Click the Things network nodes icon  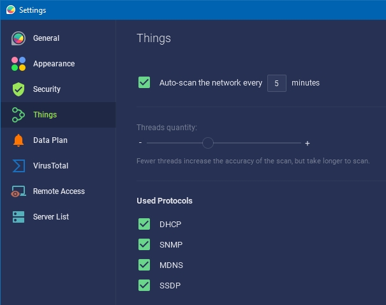(19, 115)
